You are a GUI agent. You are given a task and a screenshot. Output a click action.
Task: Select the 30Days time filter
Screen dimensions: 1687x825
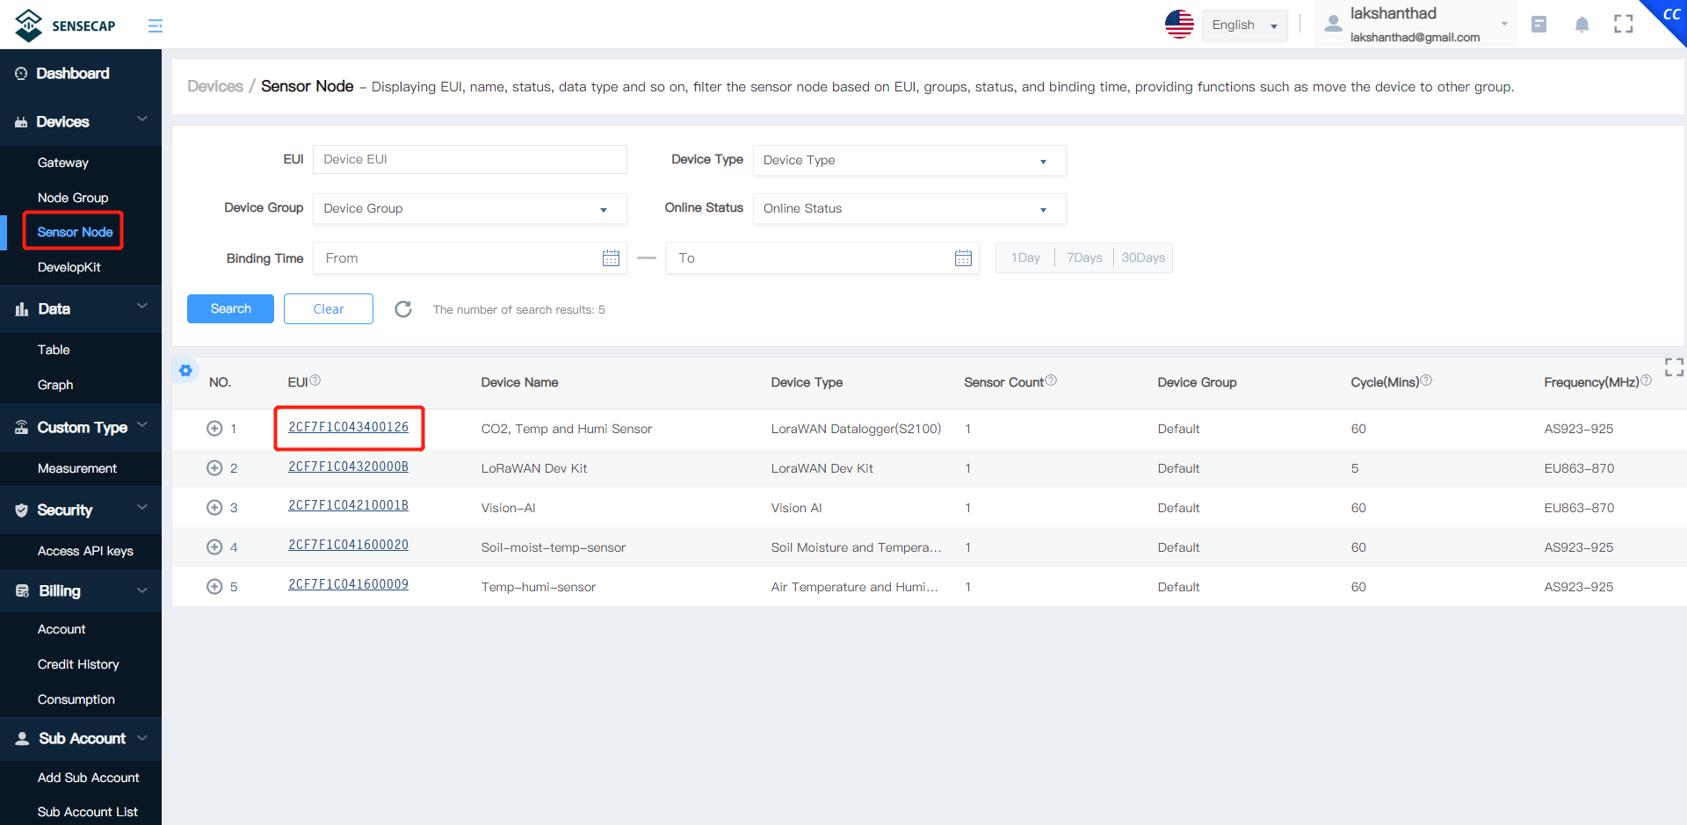point(1143,257)
